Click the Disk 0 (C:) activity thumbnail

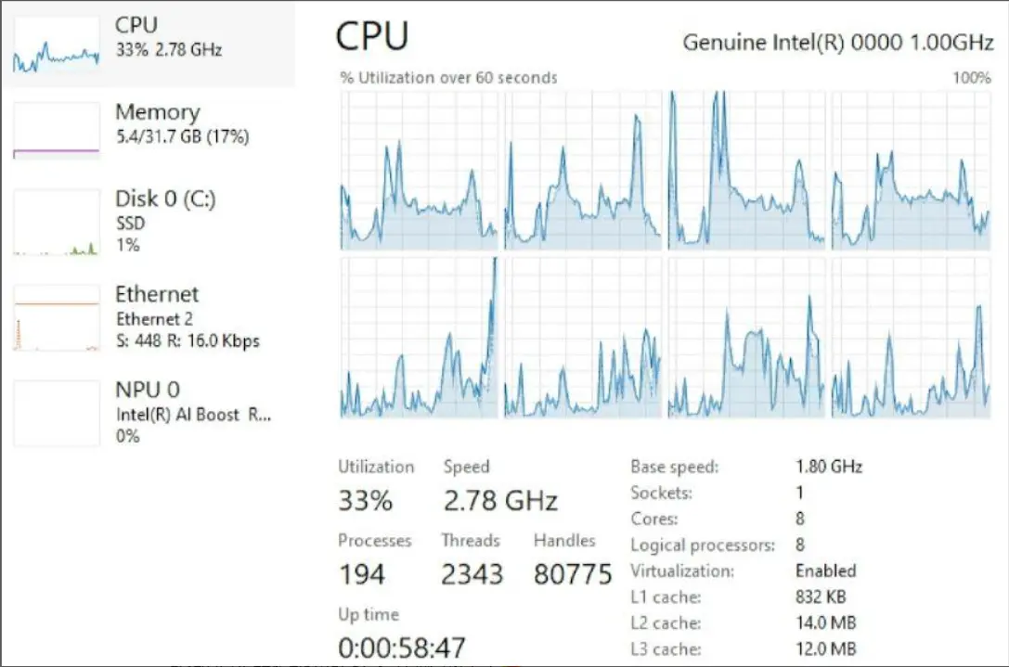(56, 223)
